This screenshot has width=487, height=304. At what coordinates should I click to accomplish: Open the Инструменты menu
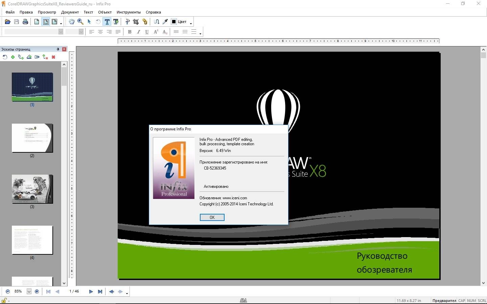[129, 12]
